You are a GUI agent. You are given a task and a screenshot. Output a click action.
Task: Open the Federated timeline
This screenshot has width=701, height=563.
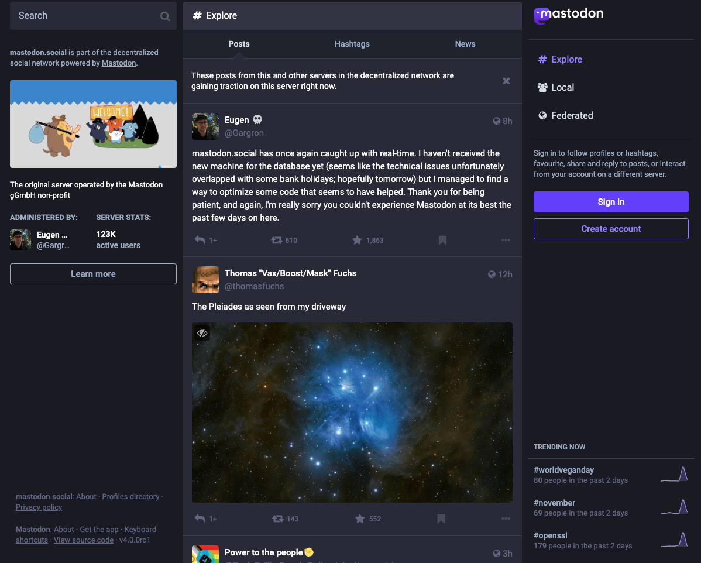pyautogui.click(x=572, y=115)
